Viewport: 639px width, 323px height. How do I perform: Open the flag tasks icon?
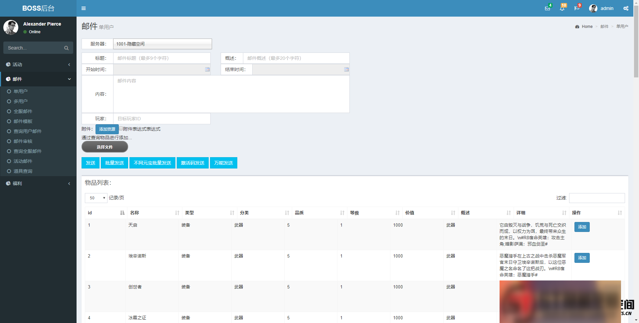576,8
